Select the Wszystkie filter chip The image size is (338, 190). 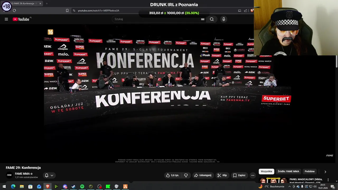[x=266, y=172]
